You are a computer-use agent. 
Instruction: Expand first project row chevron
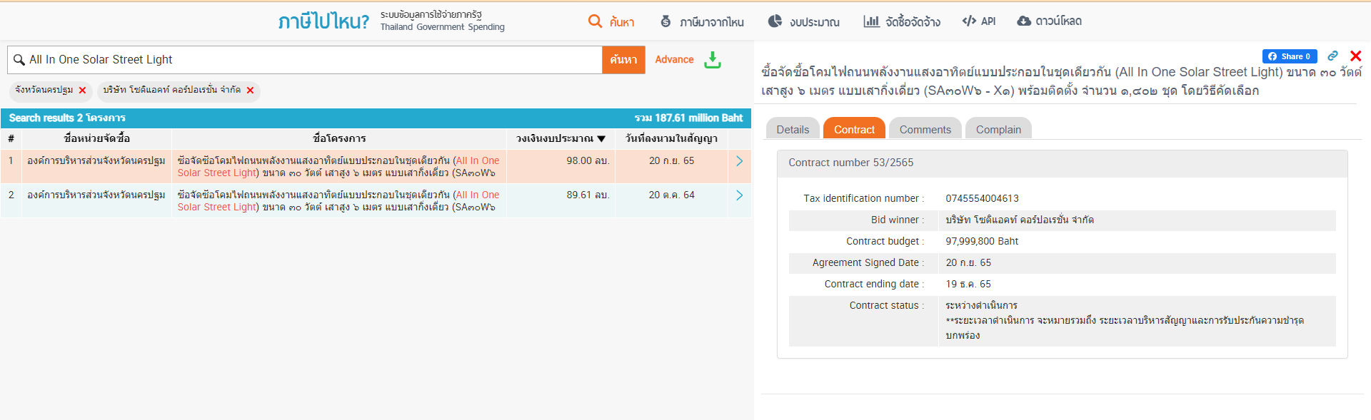point(739,161)
